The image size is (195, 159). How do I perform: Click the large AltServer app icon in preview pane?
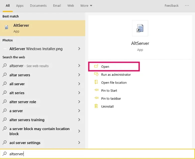click(x=140, y=28)
